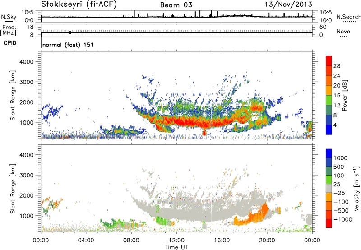Click the text normal (fast) 151
Image resolution: width=361 pixels, height=250 pixels.
click(x=68, y=45)
